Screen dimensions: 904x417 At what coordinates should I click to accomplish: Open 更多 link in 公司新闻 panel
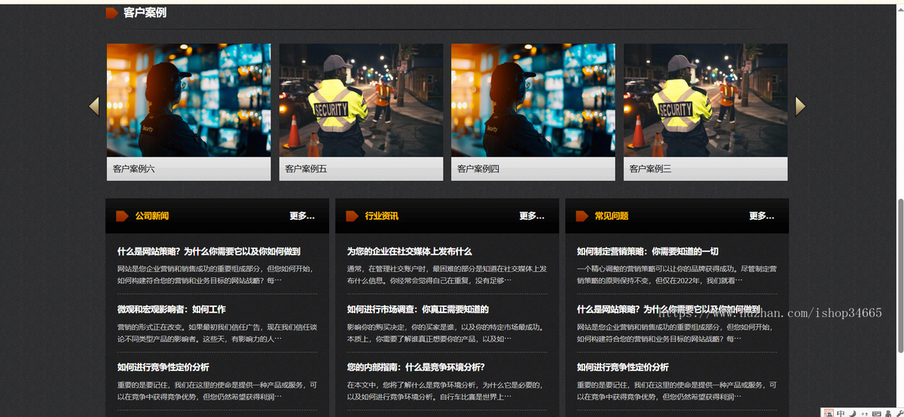302,216
